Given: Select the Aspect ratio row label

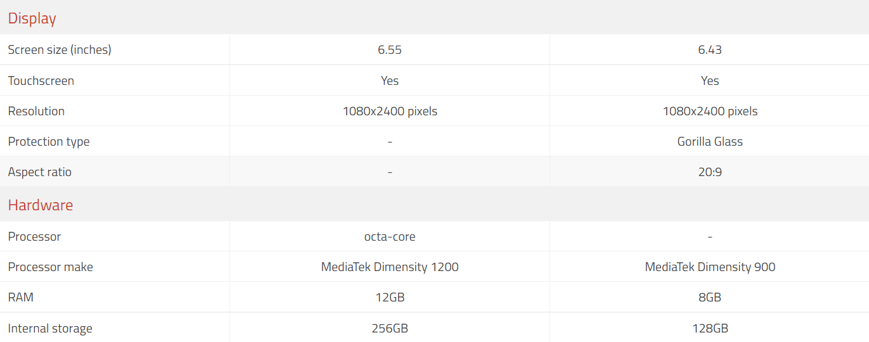Looking at the screenshot, I should point(40,172).
